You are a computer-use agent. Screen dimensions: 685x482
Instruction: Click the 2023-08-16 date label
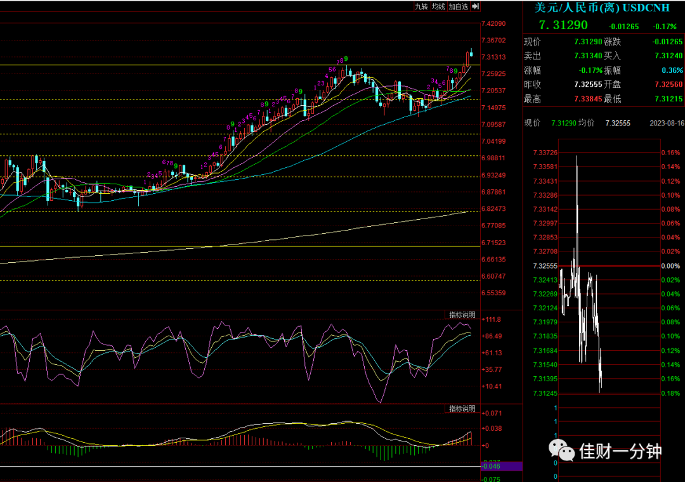(x=667, y=124)
